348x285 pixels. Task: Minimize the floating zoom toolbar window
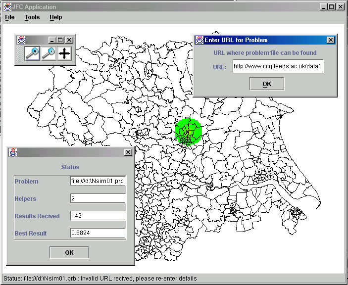click(x=52, y=40)
